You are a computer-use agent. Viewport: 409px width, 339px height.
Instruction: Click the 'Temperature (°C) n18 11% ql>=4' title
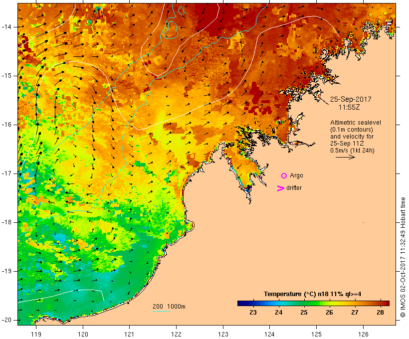point(313,294)
